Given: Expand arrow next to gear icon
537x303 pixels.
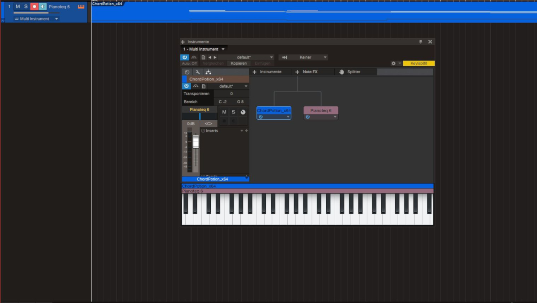Looking at the screenshot, I should [400, 63].
